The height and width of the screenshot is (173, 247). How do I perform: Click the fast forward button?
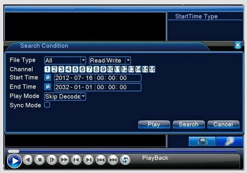pos(64,160)
